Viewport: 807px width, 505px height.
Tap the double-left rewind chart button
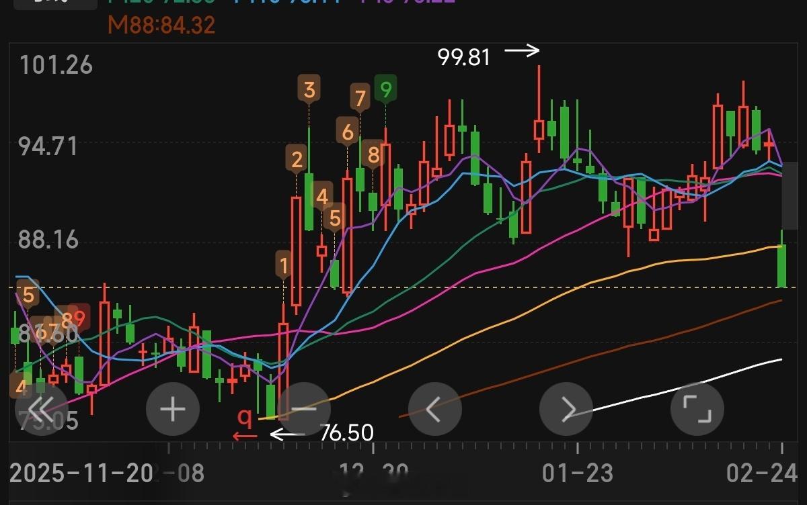click(42, 409)
